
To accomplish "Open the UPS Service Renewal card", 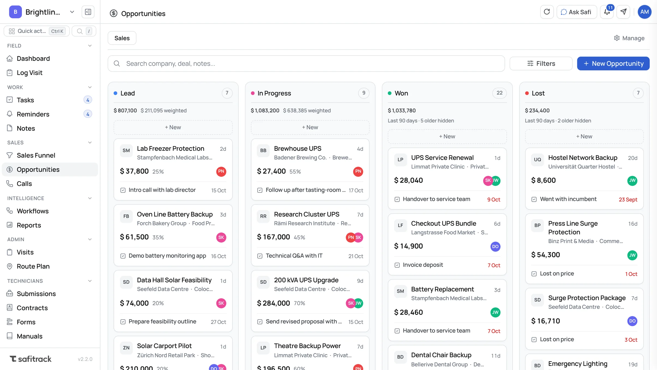I will [447, 179].
